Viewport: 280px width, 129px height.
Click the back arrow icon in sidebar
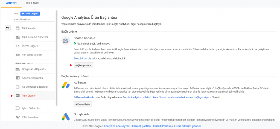tap(7, 28)
